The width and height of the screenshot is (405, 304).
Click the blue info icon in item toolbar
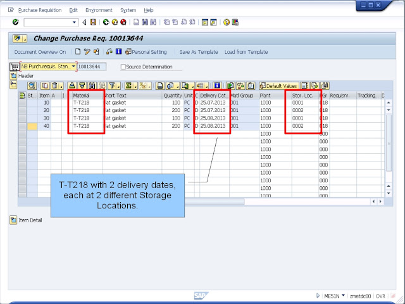click(x=217, y=85)
